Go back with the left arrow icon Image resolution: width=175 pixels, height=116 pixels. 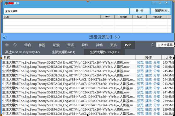tap(7, 45)
